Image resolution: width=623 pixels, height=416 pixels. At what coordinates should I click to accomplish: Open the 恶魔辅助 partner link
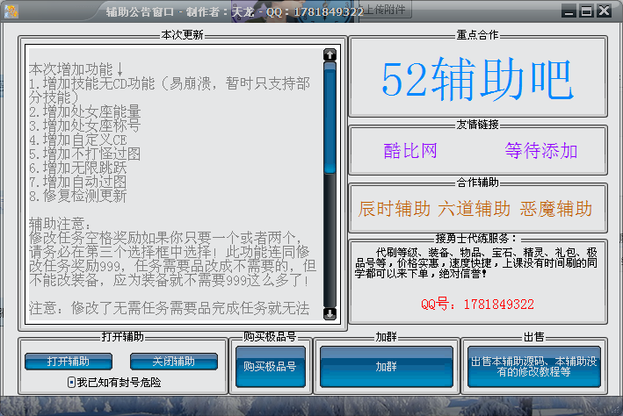click(x=556, y=209)
